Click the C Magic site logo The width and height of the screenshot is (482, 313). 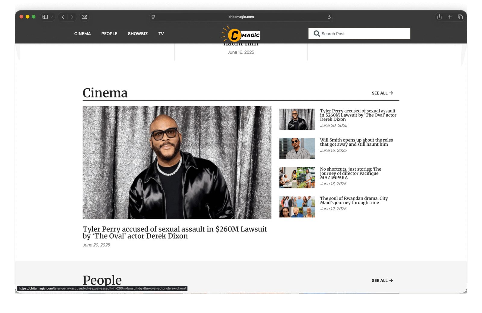[x=241, y=34]
